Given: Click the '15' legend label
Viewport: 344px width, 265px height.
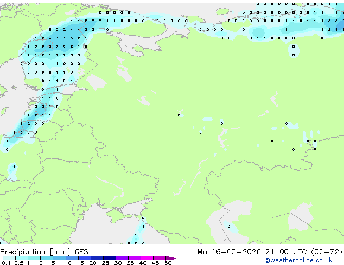Looking at the screenshot, I should 80,263.
